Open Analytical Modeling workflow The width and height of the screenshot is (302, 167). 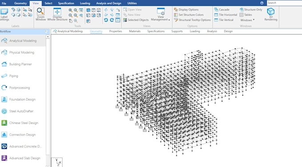(x=23, y=41)
